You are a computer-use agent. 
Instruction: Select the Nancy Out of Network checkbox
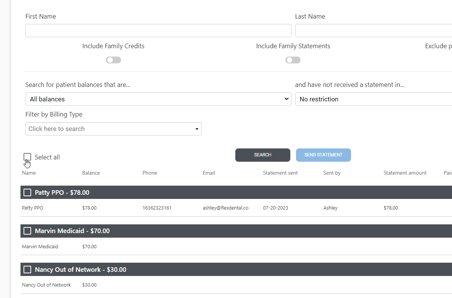pyautogui.click(x=27, y=269)
